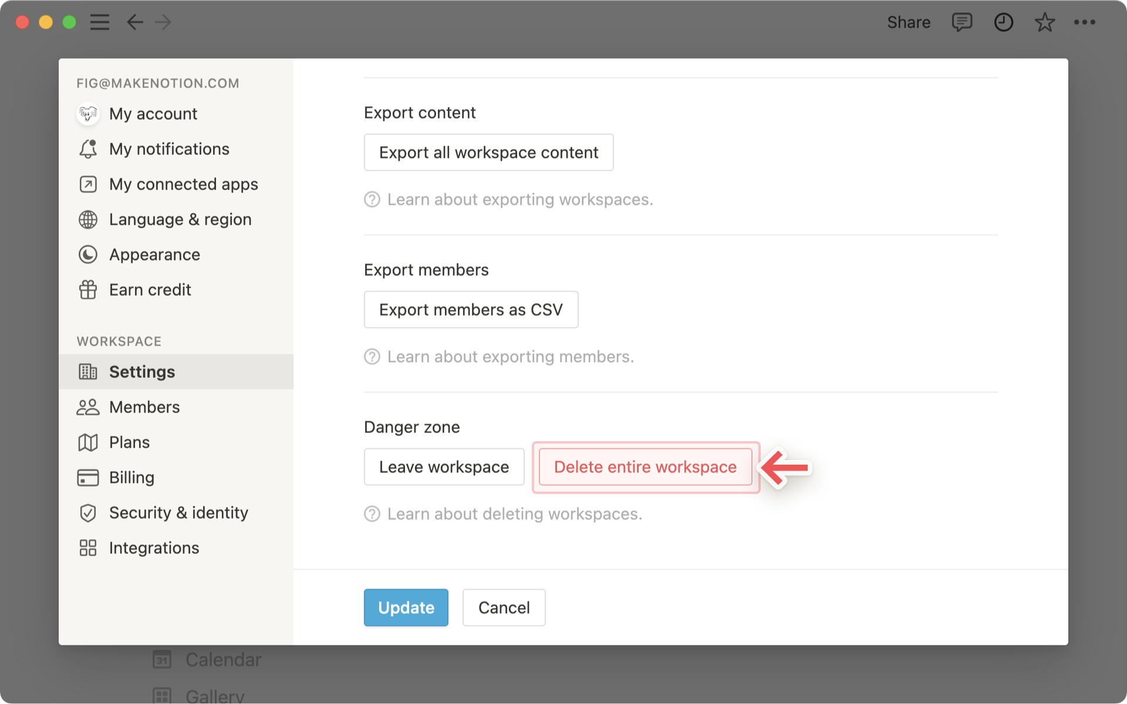Open Security & identity section

[178, 513]
